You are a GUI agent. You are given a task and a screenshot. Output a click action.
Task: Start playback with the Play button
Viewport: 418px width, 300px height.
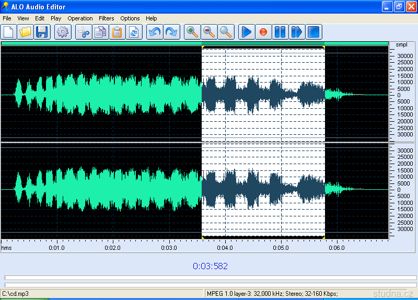246,32
